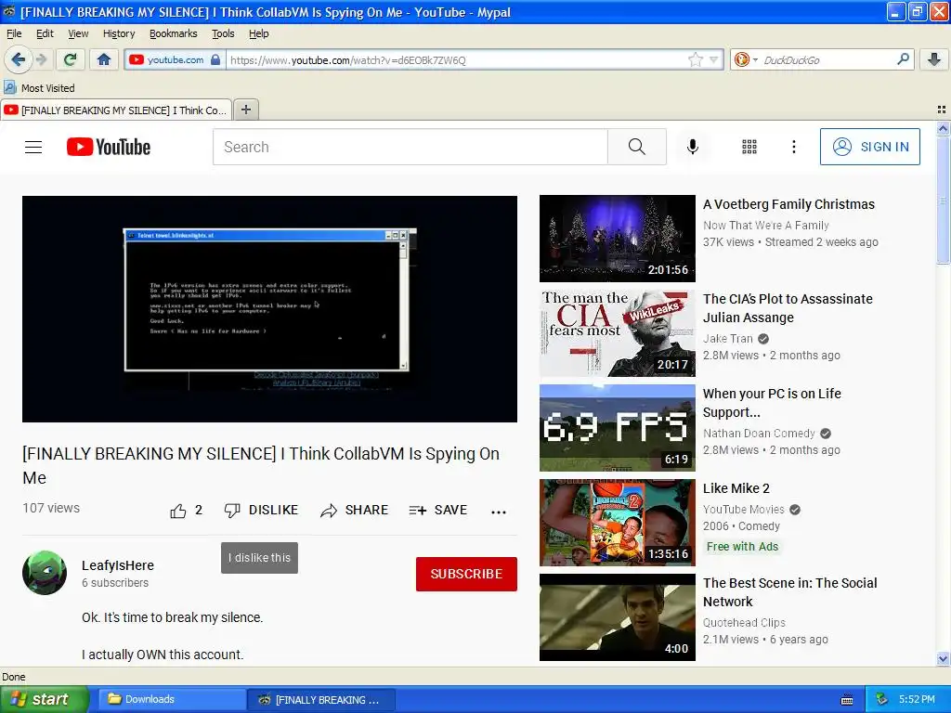Open the Help menu

pos(259,33)
